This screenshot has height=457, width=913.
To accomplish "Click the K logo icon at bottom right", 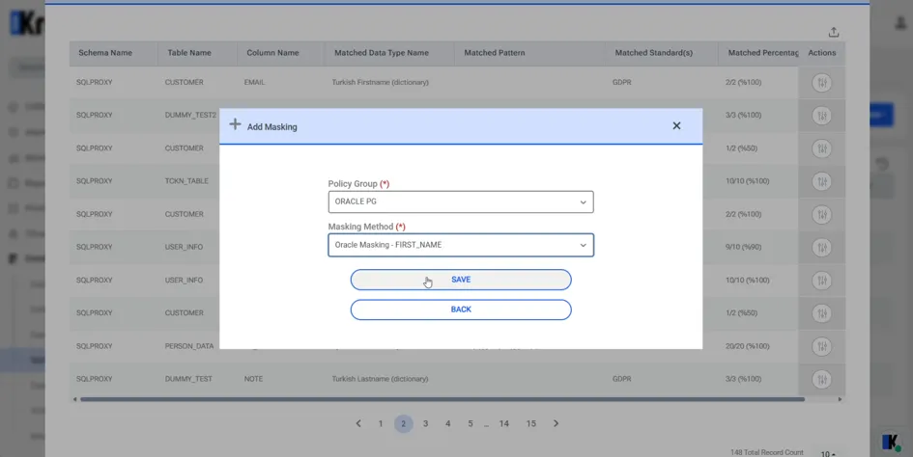I will [891, 442].
